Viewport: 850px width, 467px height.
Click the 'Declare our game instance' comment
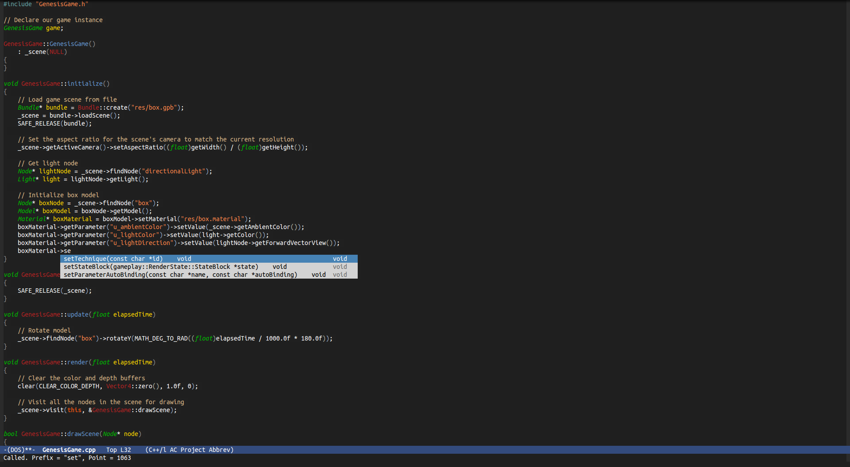tap(53, 20)
